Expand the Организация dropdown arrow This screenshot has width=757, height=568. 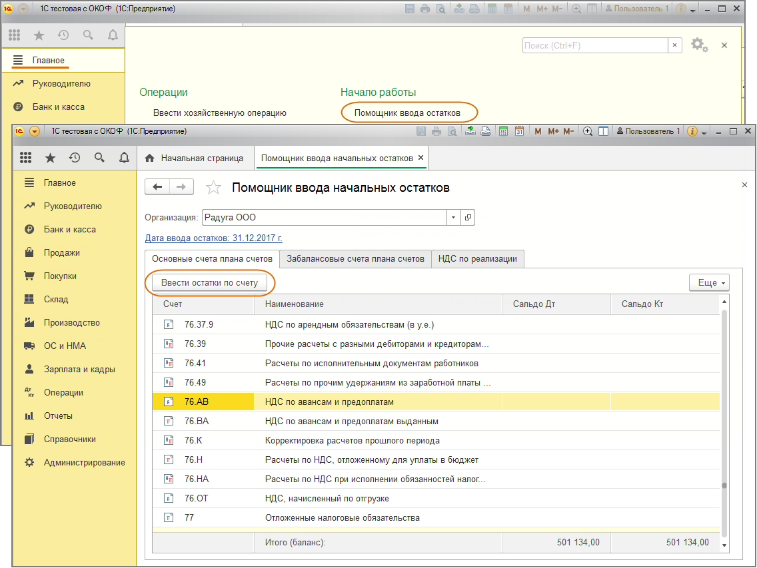click(x=453, y=218)
